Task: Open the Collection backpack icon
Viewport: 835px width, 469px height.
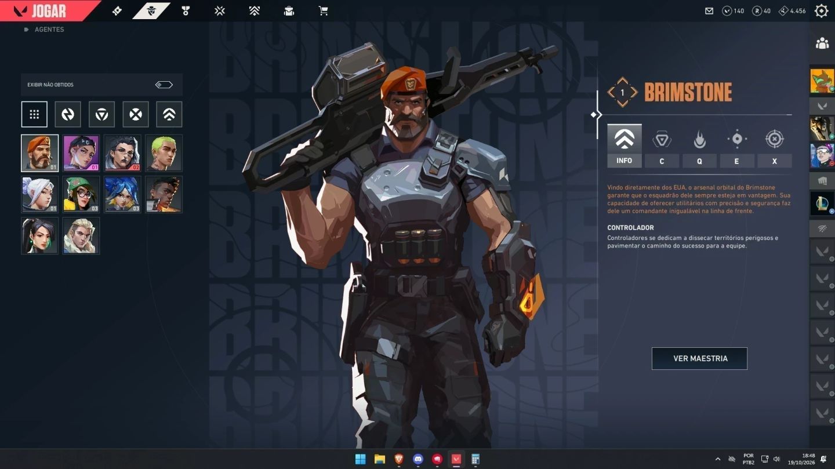Action: 289,11
